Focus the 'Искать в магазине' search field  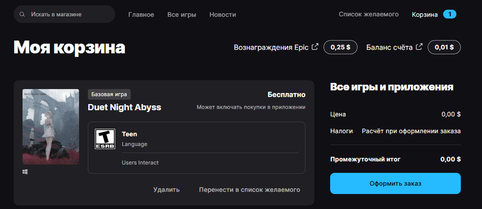pos(64,14)
